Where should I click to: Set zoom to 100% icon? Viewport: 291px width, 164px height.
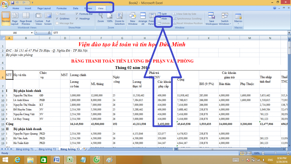point(109,18)
